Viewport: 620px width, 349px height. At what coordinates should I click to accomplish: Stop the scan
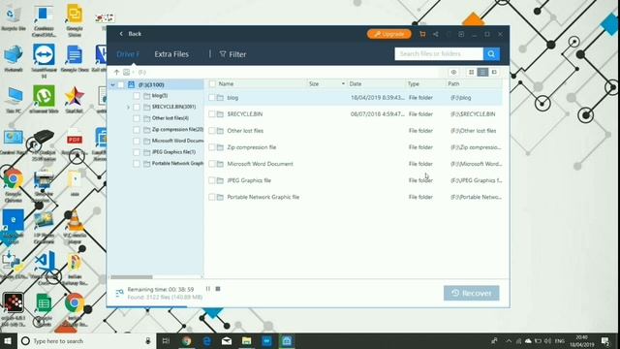tap(218, 289)
